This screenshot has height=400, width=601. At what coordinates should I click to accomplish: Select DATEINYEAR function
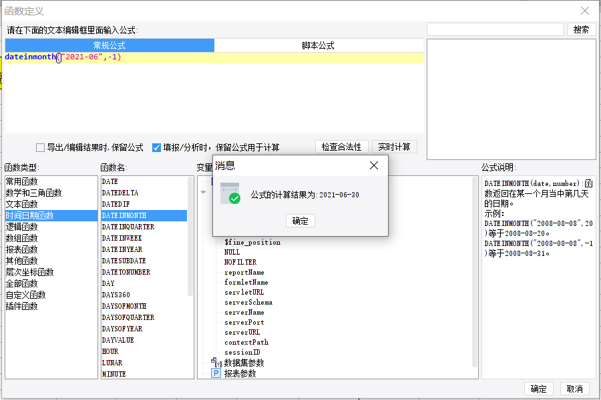[x=144, y=249]
